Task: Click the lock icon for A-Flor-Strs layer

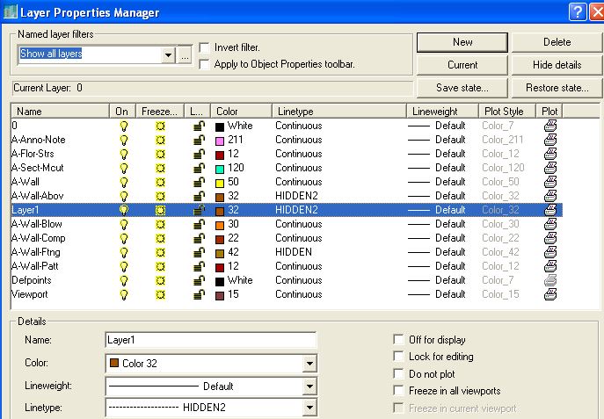Action: point(199,154)
